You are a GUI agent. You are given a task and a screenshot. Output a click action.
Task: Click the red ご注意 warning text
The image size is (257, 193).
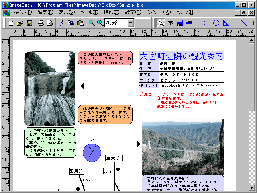tap(146, 94)
